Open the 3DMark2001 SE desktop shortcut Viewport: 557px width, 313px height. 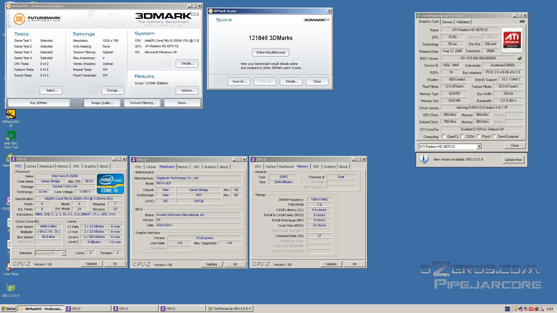[11, 118]
